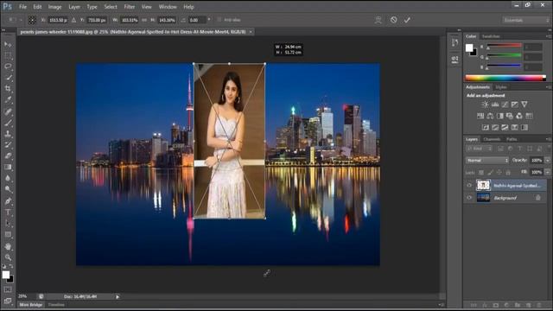The image size is (553, 311).
Task: Open the Mini Bridge tab
Action: [31, 305]
